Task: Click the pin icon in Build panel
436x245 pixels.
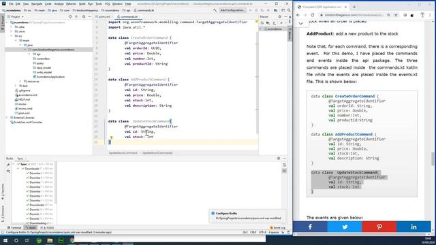Action: 8,165
